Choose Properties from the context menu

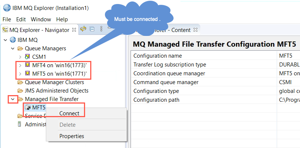(x=72, y=136)
